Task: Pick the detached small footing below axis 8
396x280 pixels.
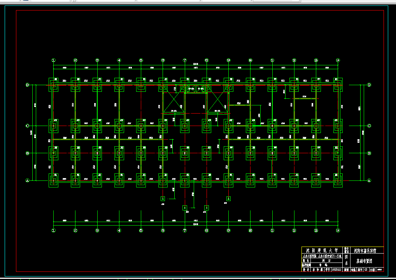Action: tap(207, 208)
